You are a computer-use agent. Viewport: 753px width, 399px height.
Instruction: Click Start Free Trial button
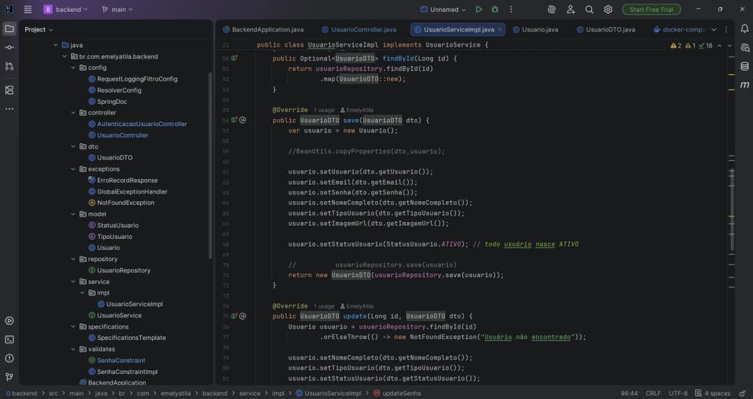[x=651, y=9]
